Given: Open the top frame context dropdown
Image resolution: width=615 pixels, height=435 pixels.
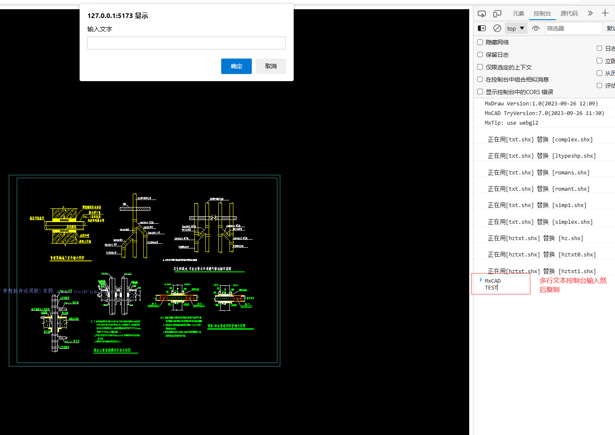Looking at the screenshot, I should [516, 28].
